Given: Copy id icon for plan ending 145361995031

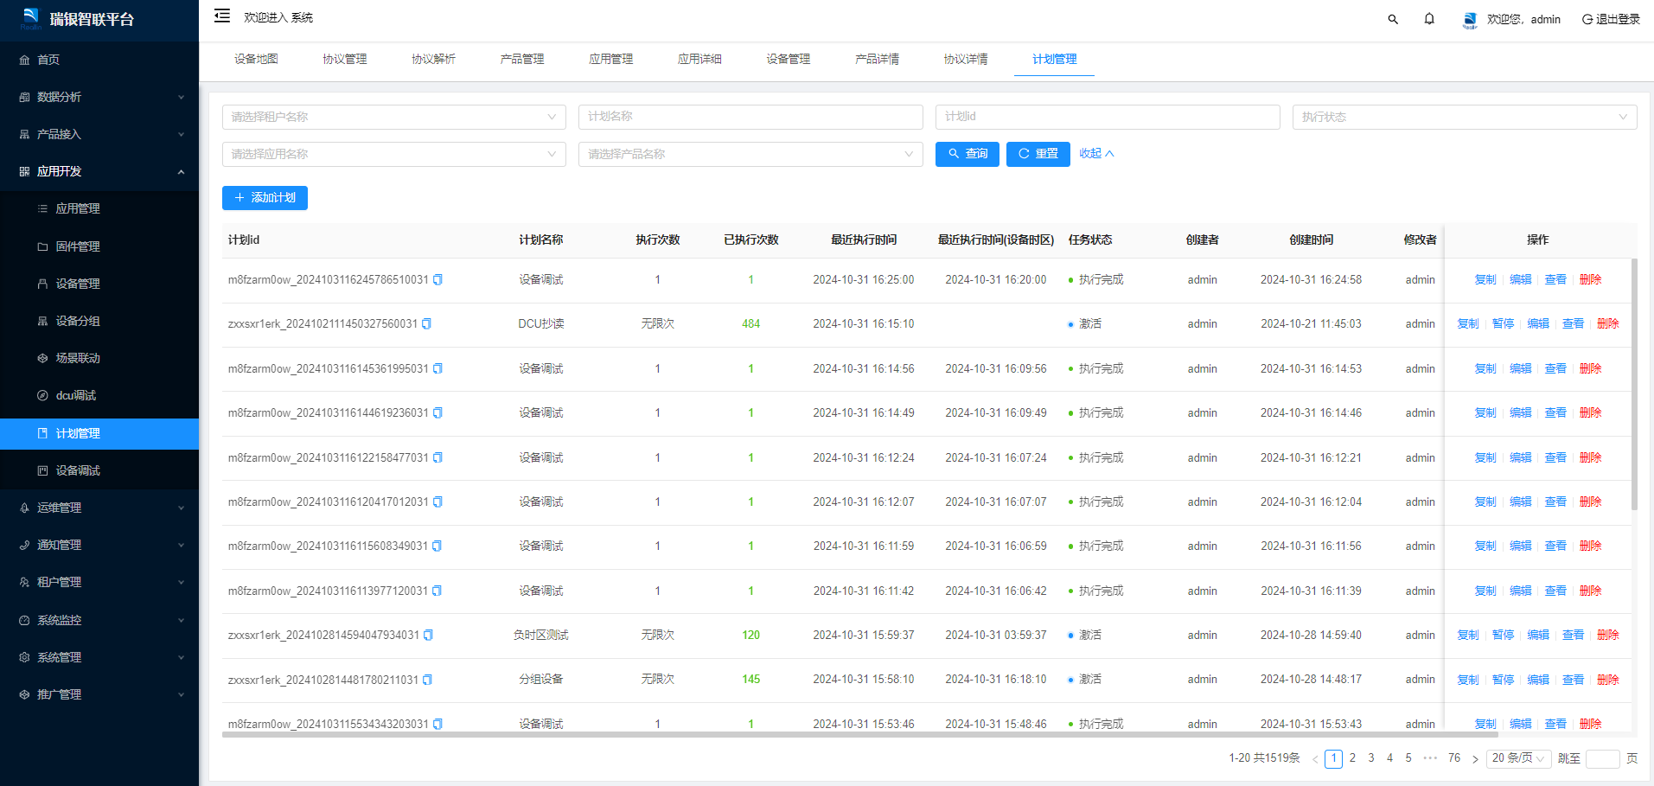Looking at the screenshot, I should (x=437, y=368).
